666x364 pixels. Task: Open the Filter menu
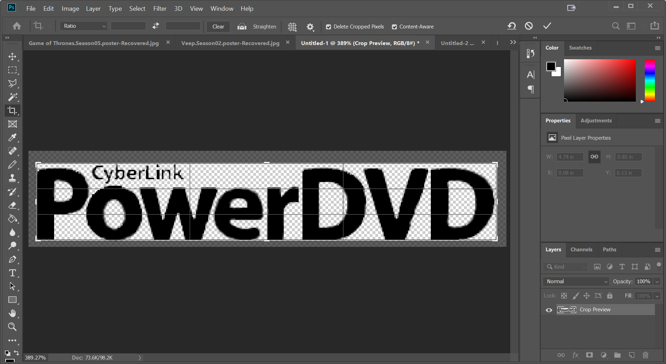(x=160, y=8)
